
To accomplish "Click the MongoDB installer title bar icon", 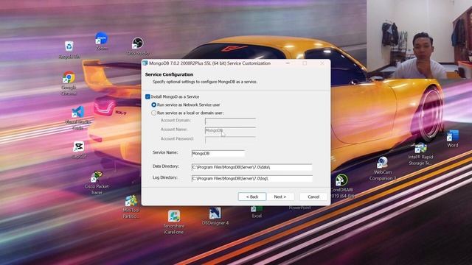I will click(x=145, y=63).
